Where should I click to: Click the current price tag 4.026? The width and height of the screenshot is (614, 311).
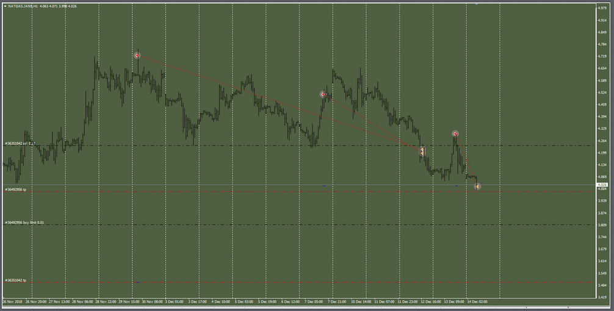(602, 185)
